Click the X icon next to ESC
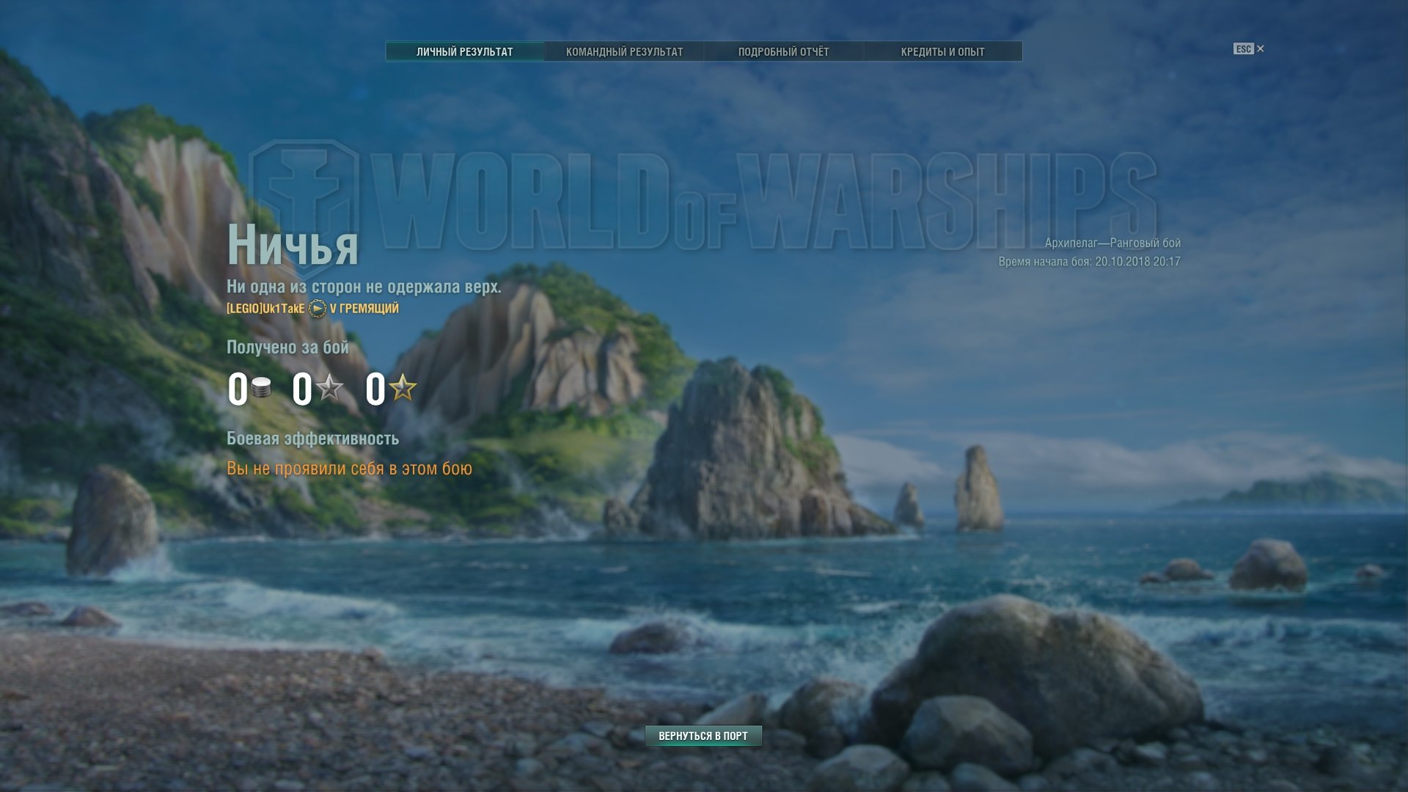The image size is (1408, 792). click(1261, 49)
